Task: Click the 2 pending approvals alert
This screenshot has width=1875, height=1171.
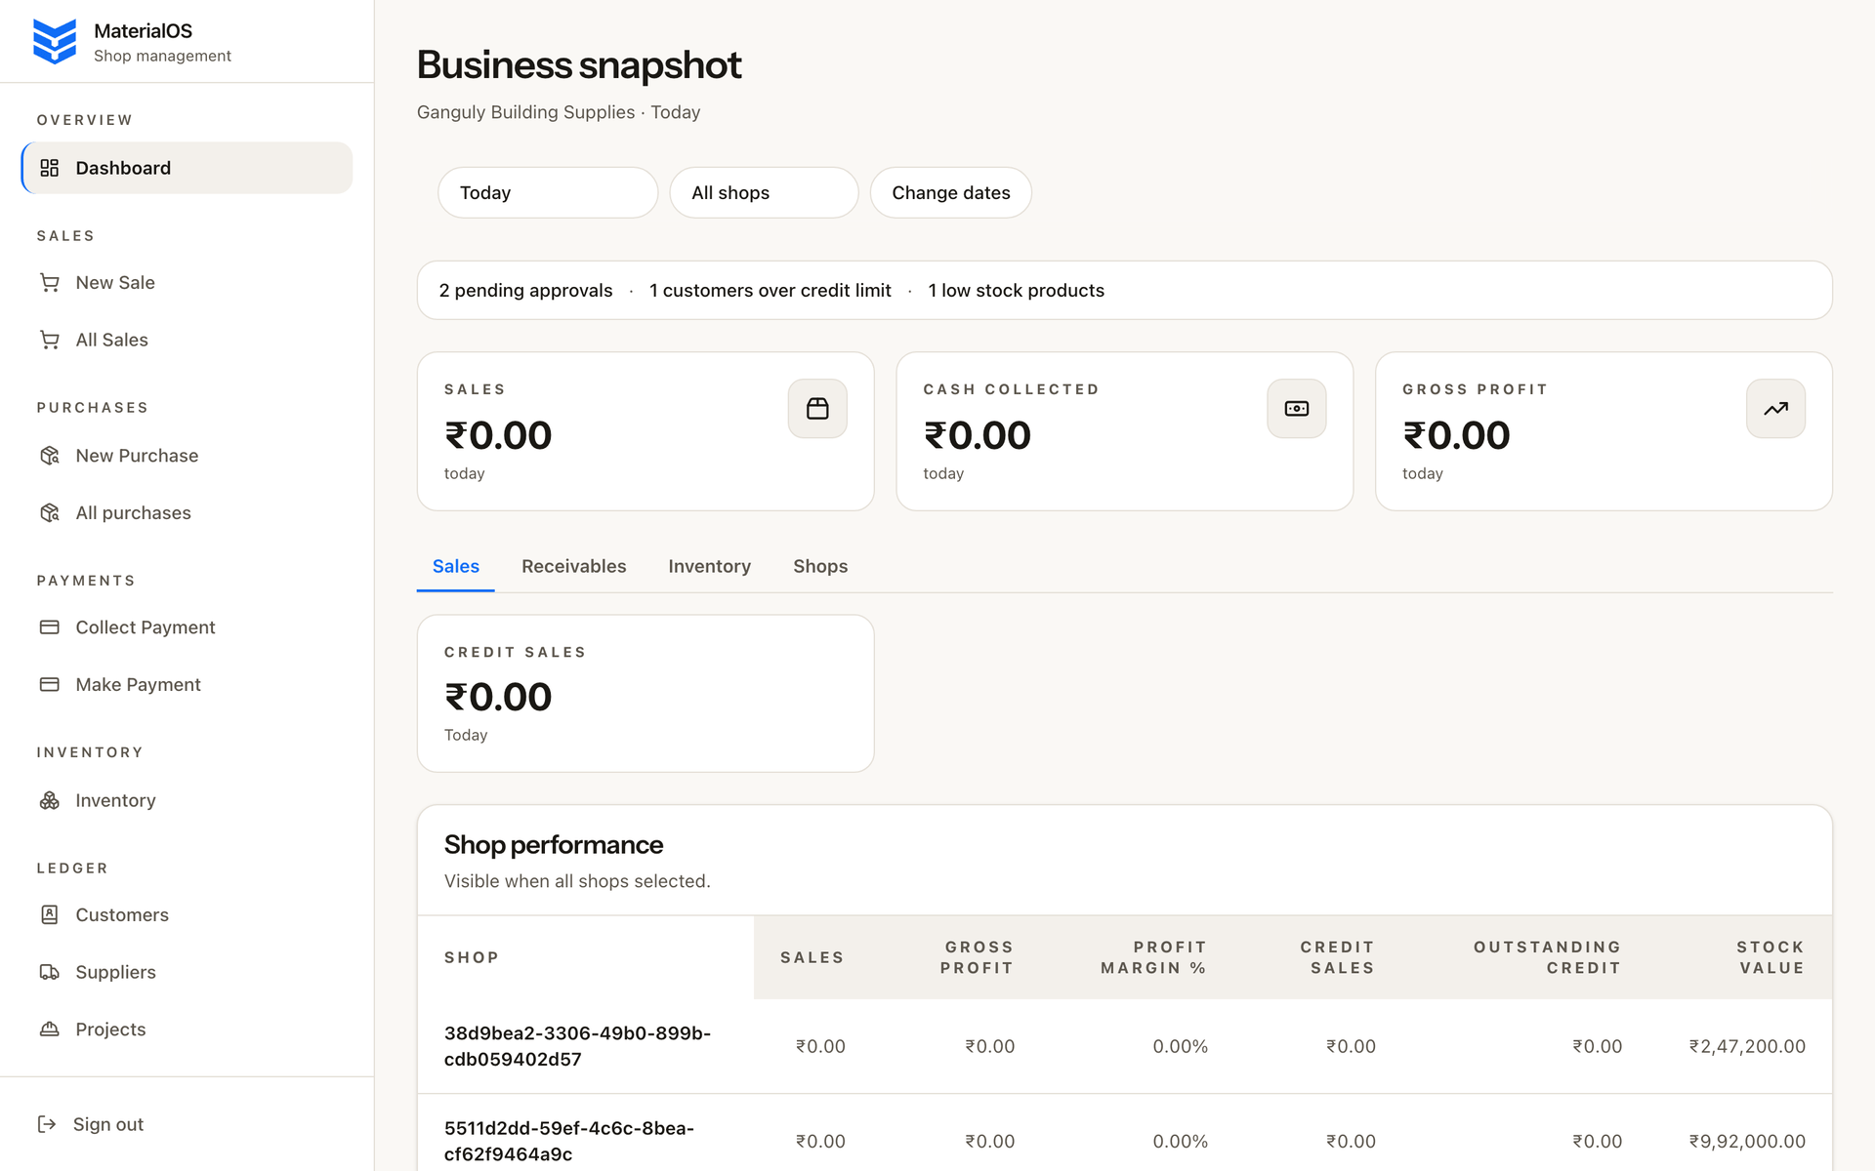Action: click(525, 291)
